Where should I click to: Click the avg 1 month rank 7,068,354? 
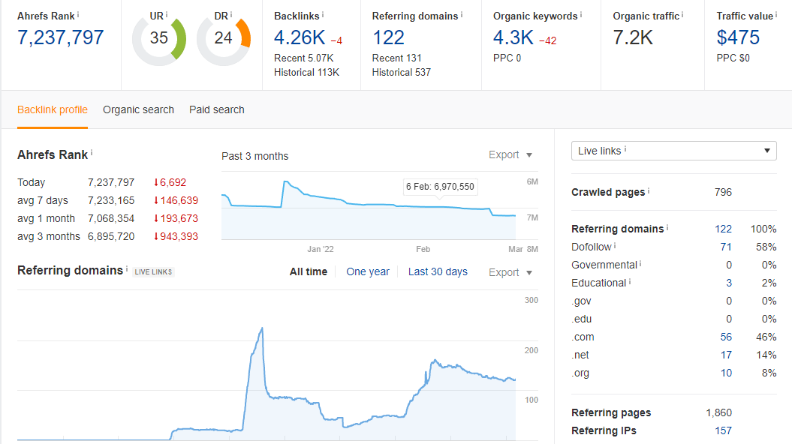[x=111, y=218]
